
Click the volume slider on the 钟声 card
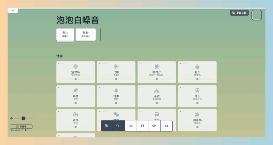click(x=116, y=103)
